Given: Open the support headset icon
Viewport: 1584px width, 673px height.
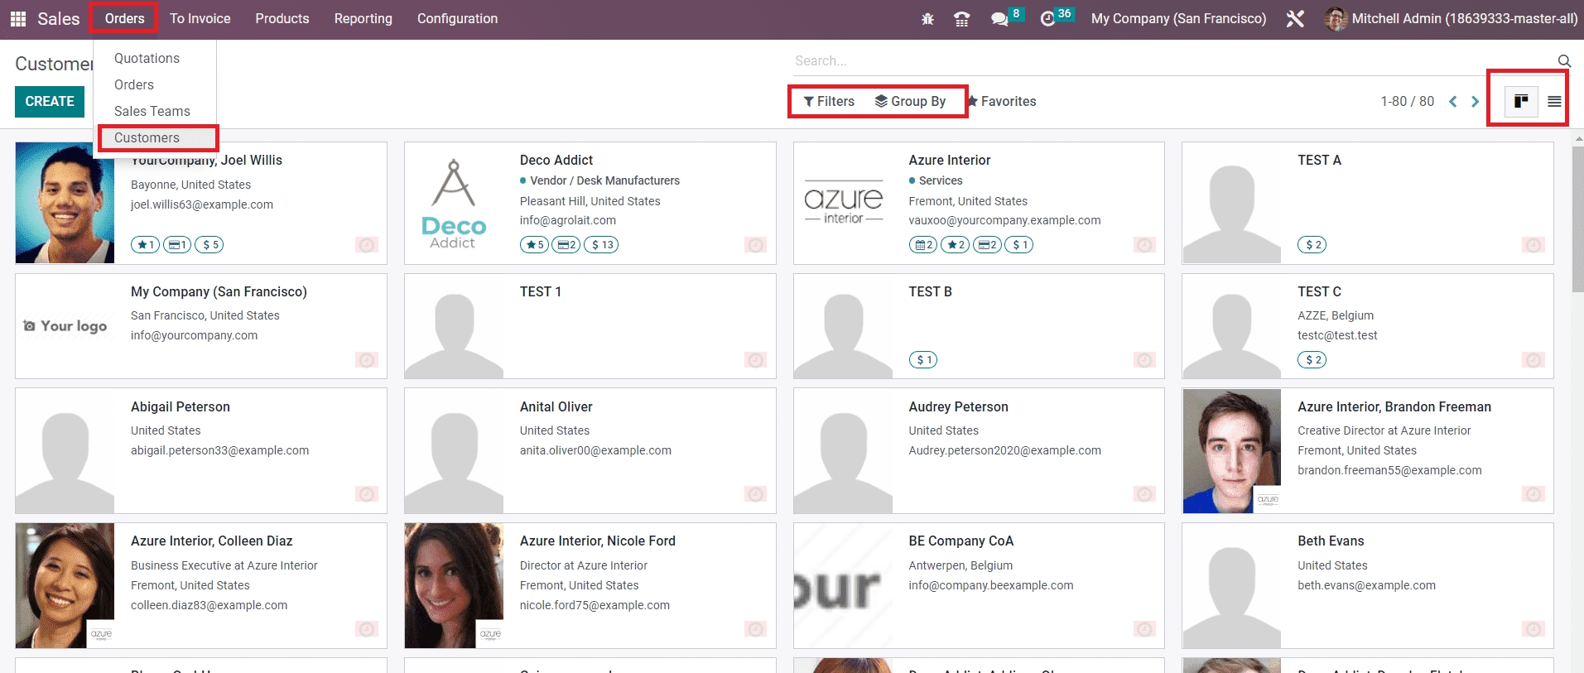Looking at the screenshot, I should (961, 19).
